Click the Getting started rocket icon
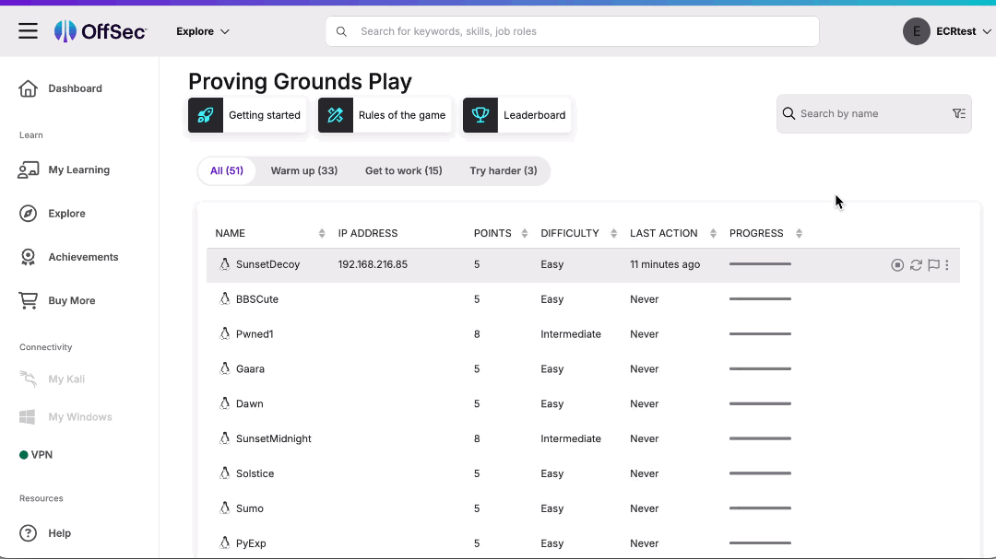The height and width of the screenshot is (560, 996). (205, 115)
